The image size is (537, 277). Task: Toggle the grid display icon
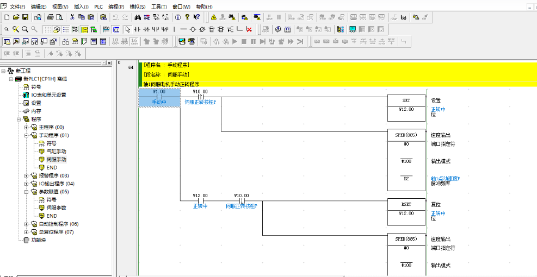[48, 29]
